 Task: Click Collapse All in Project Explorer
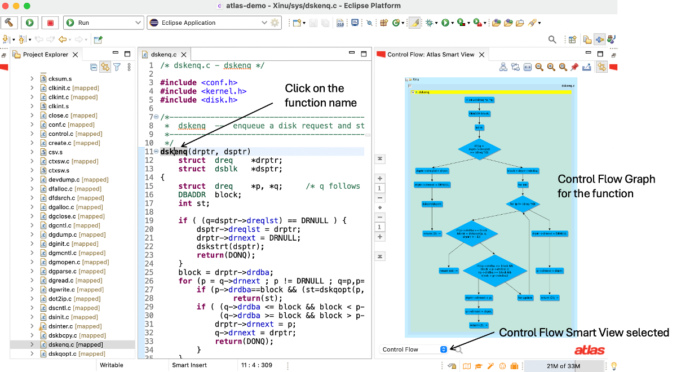coord(94,67)
